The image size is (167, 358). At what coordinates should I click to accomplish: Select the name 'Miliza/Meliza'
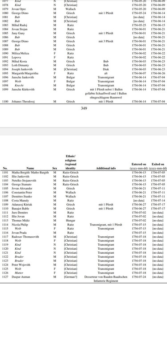pos(20,53)
